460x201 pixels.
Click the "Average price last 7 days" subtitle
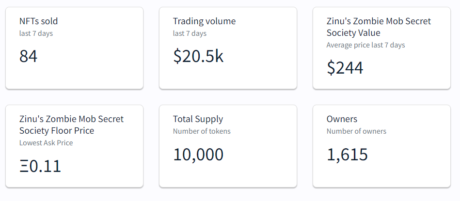(x=365, y=45)
